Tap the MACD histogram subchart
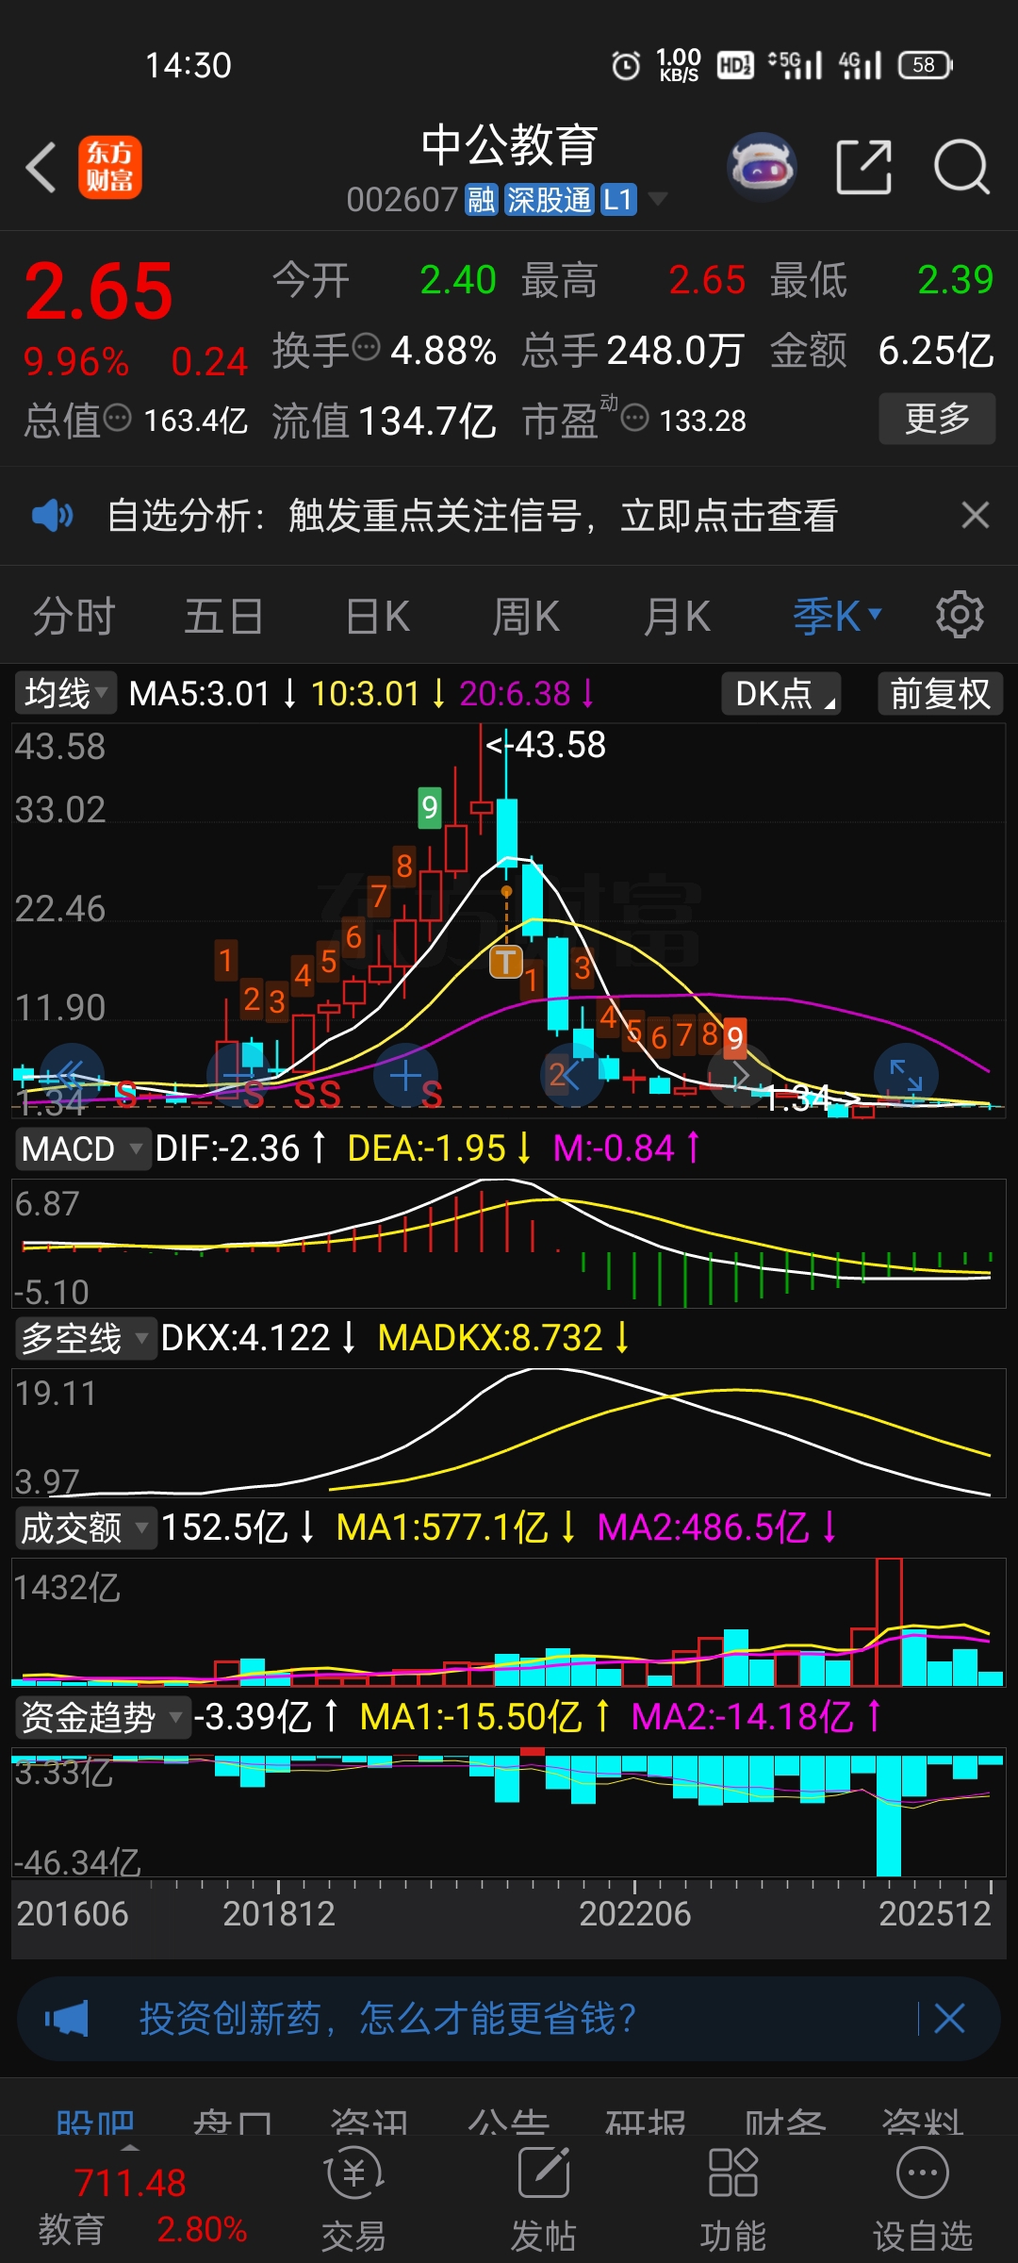Image resolution: width=1018 pixels, height=2263 pixels. coord(509,1243)
